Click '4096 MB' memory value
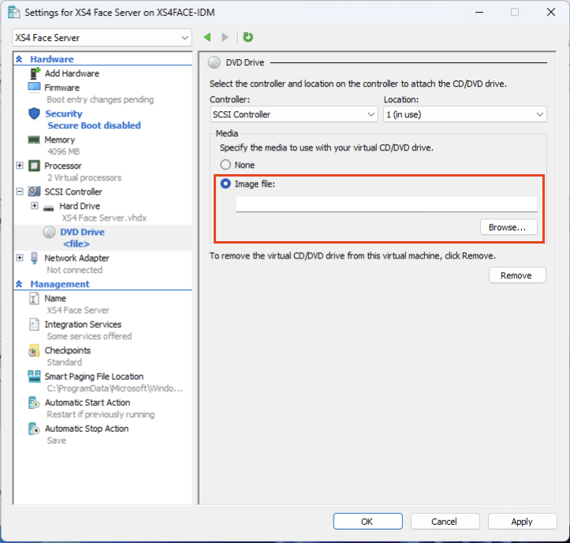Viewport: 570px width, 543px height. (x=63, y=151)
